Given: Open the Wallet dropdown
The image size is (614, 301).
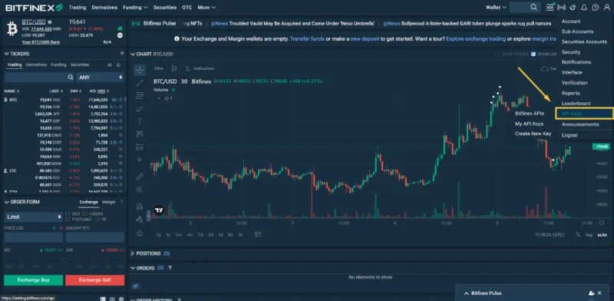Looking at the screenshot, I should tap(496, 7).
